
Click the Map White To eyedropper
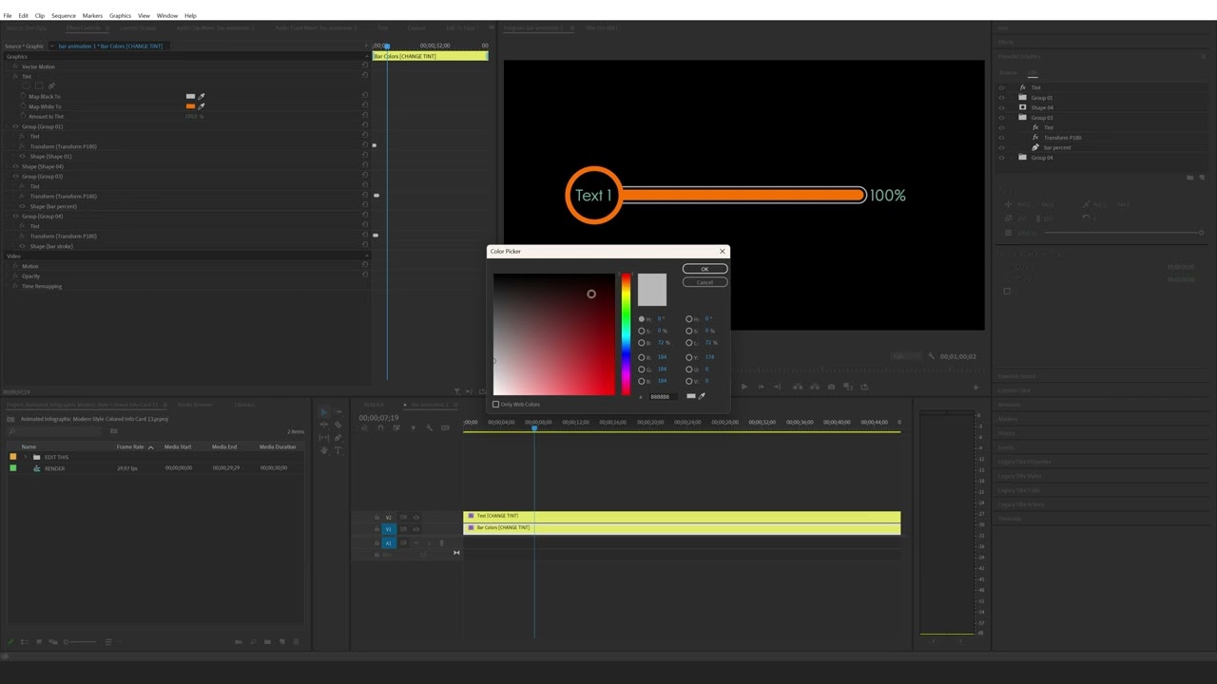[202, 106]
